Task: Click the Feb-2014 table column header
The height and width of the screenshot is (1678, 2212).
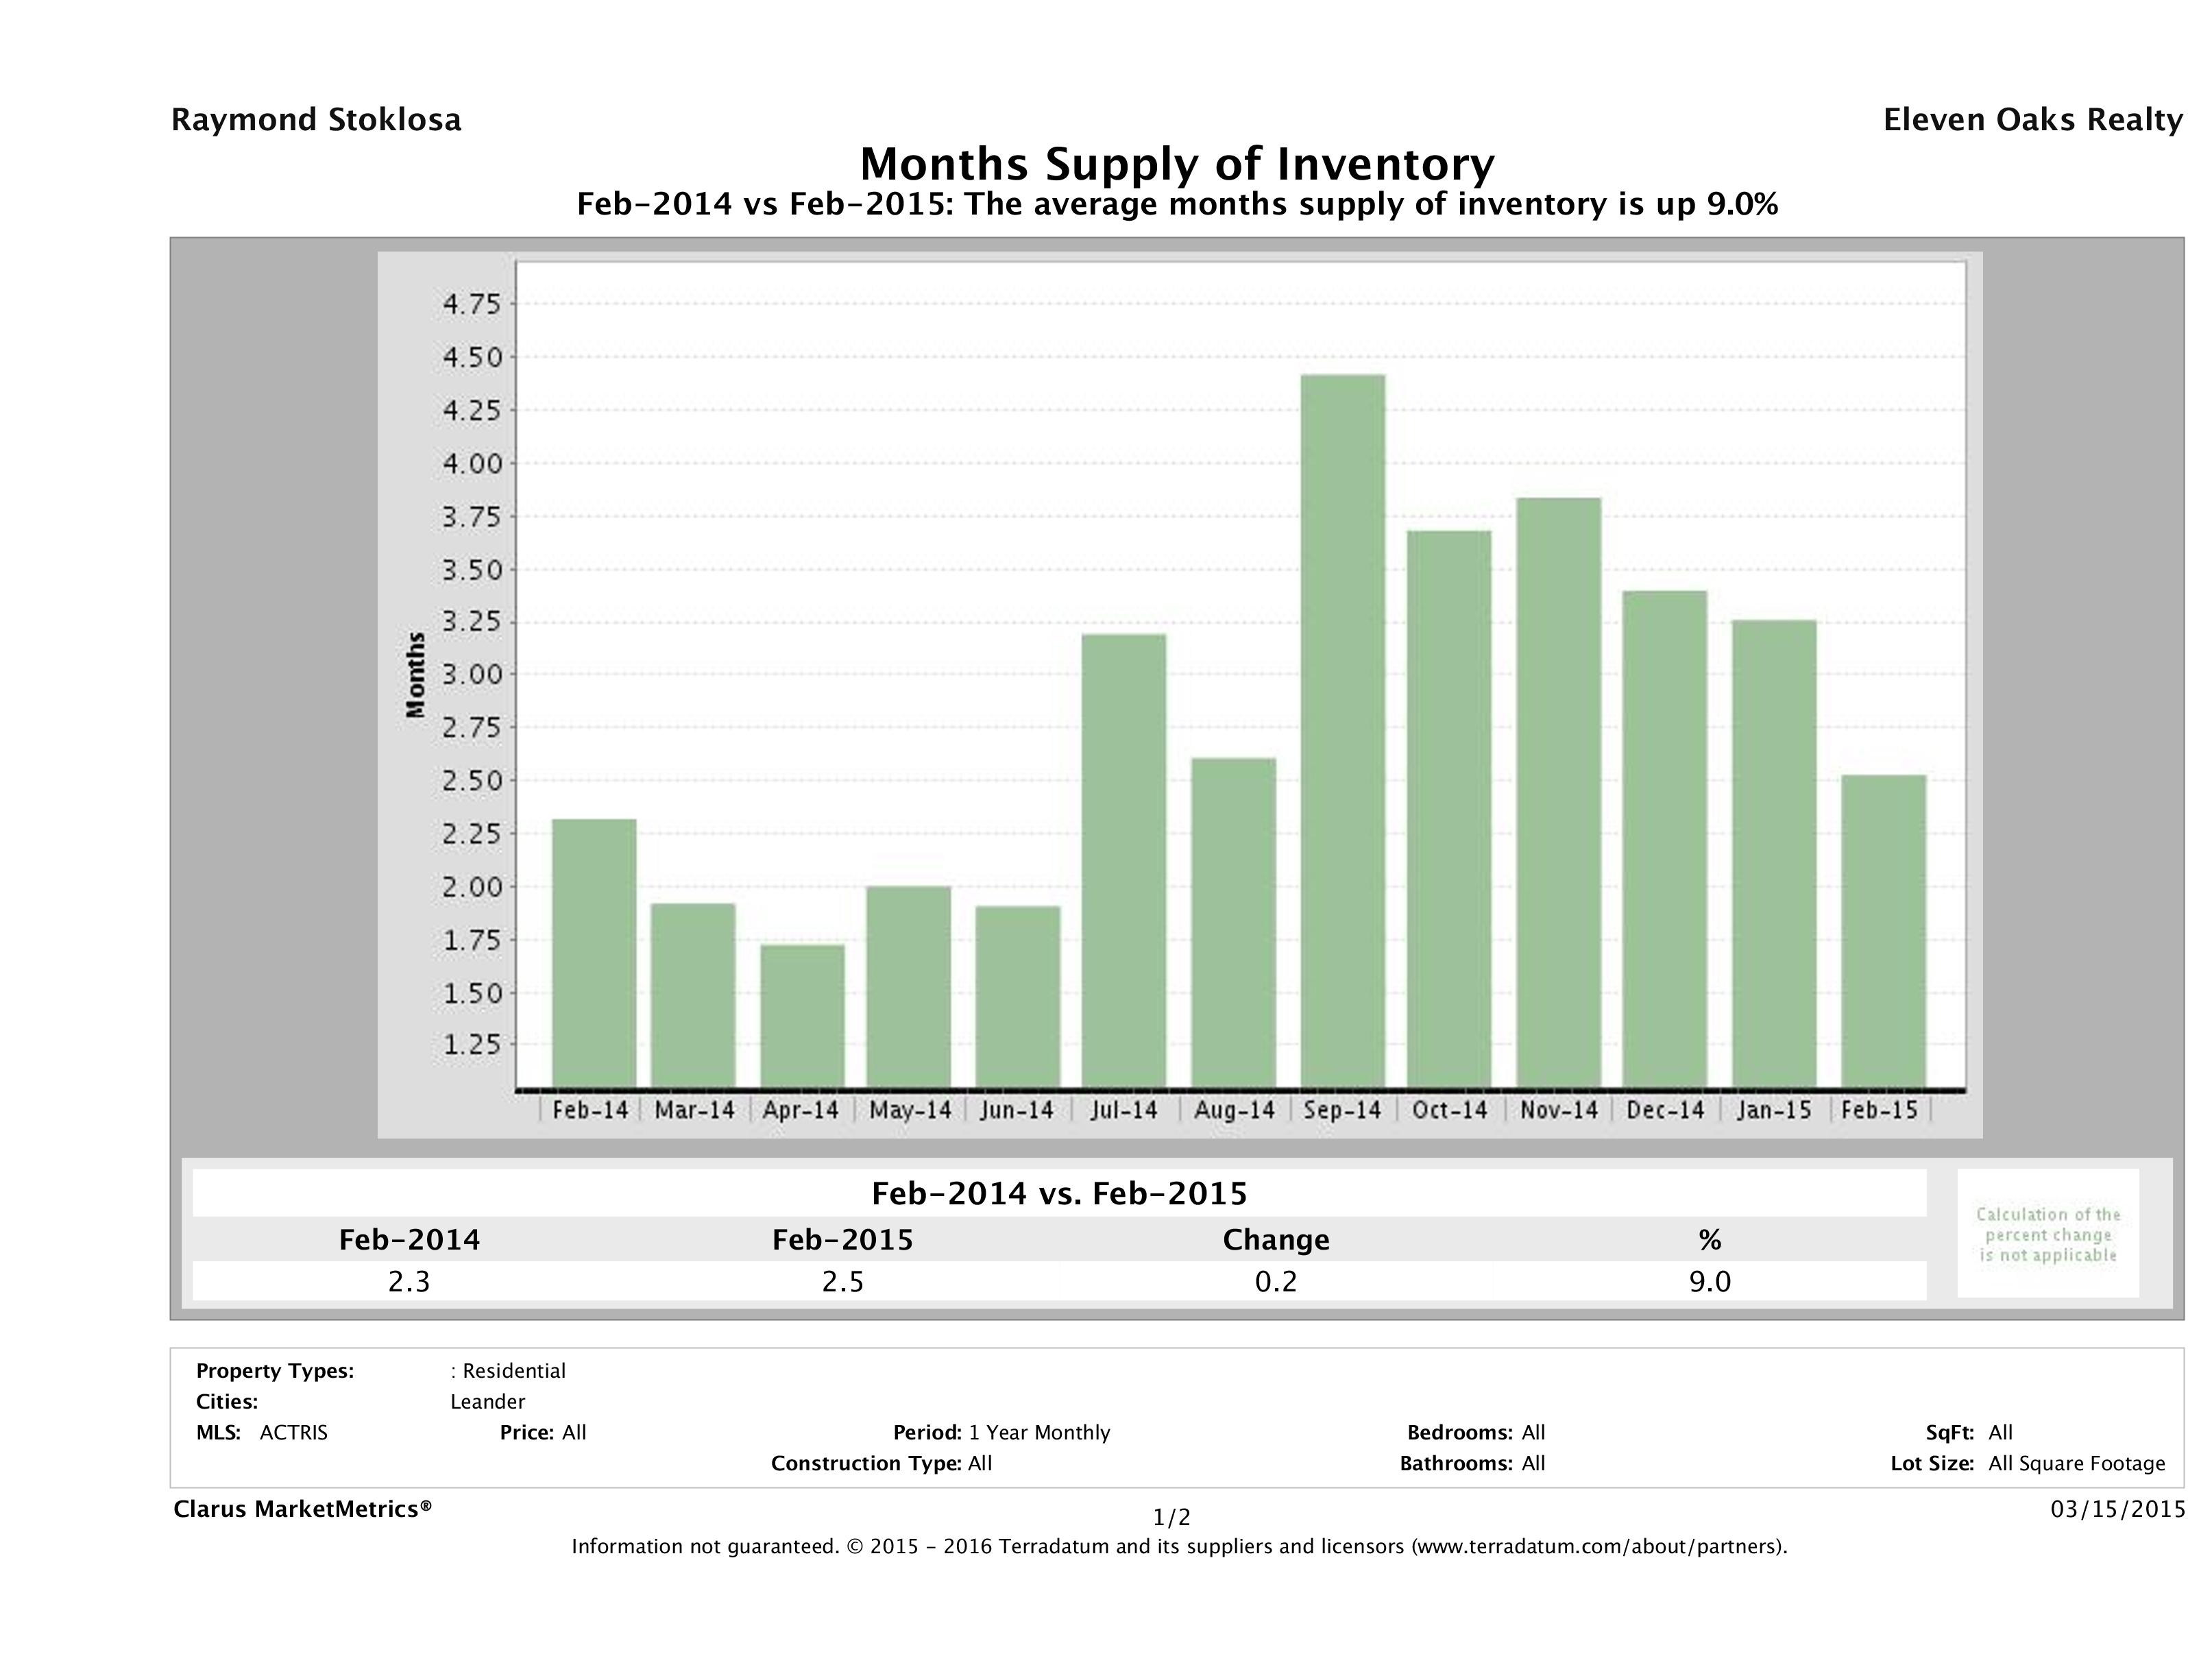Action: 409,1240
